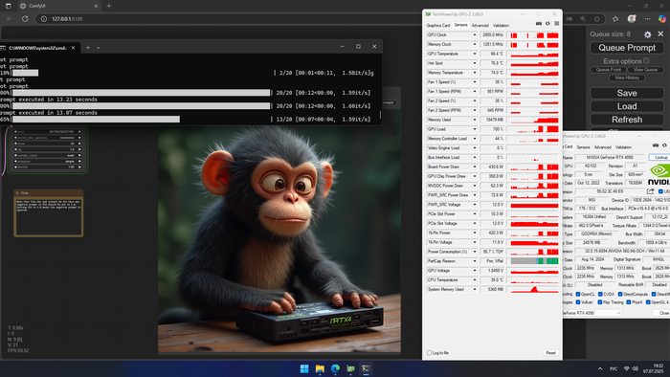Select Sensors tab in front GPU-Z window
This screenshot has height=377, width=670.
click(460, 25)
